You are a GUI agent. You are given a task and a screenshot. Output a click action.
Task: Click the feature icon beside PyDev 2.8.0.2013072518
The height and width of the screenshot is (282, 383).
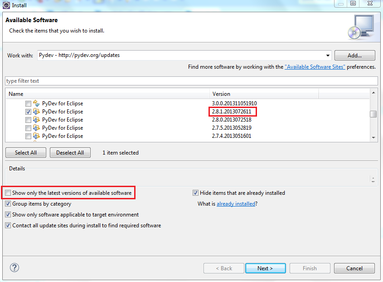pos(36,120)
